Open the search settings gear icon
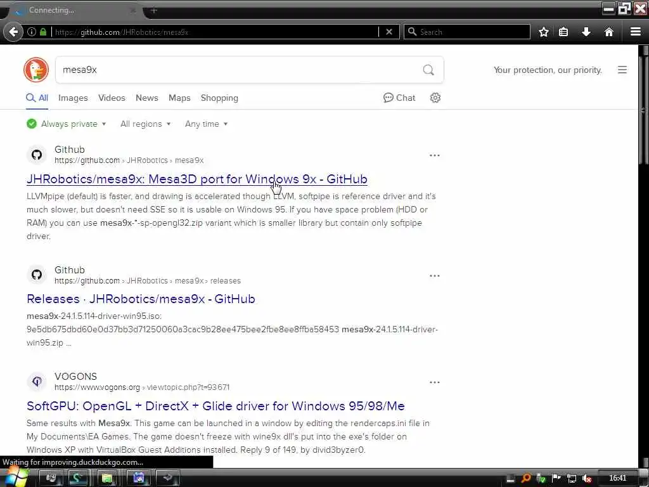 click(435, 98)
